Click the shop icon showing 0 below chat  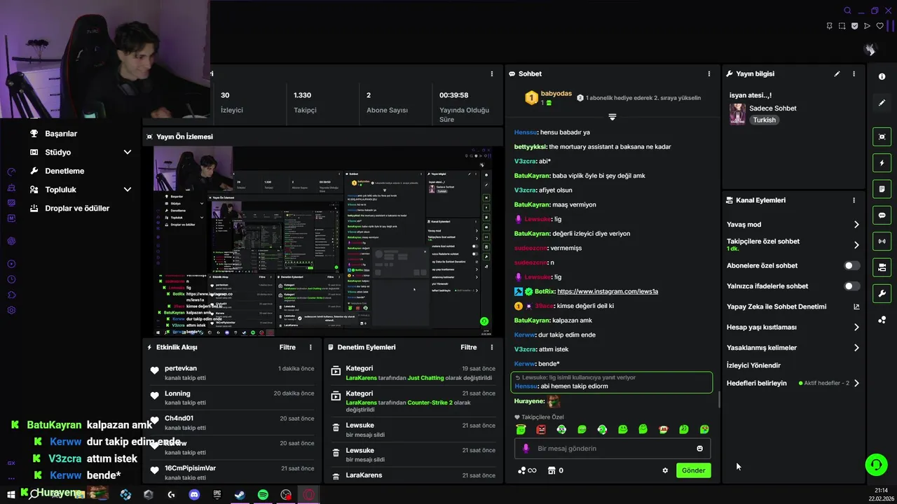coord(555,470)
